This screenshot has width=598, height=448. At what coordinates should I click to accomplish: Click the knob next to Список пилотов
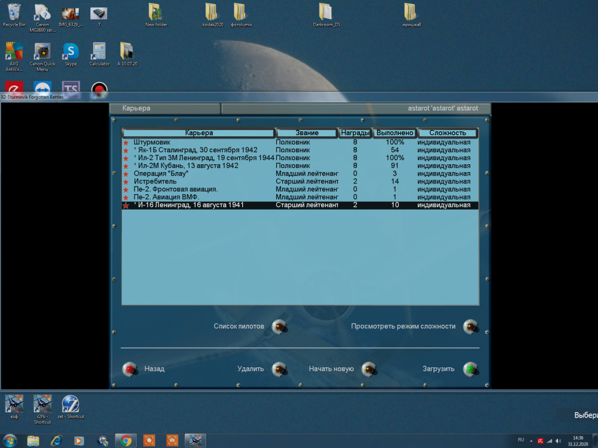pyautogui.click(x=279, y=327)
